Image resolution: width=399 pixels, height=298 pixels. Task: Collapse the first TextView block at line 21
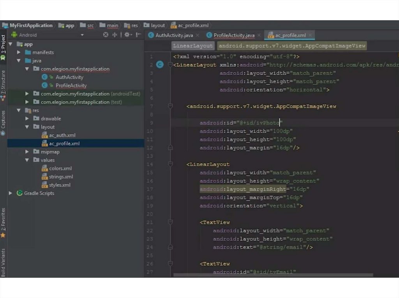point(170,222)
